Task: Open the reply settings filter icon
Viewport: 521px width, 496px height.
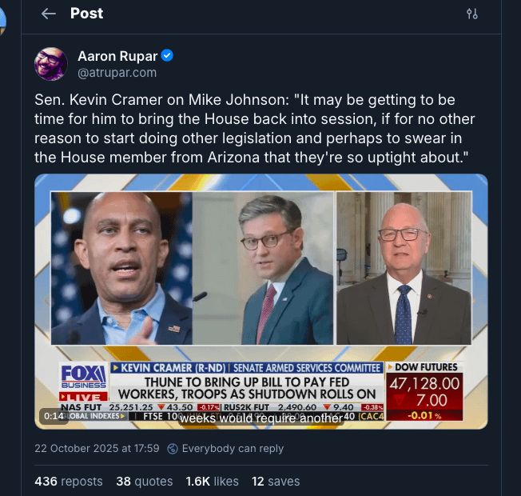Action: point(472,14)
